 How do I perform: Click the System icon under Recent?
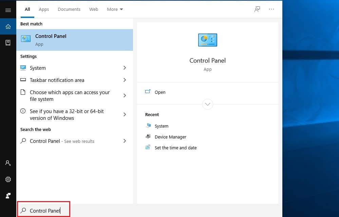148,126
